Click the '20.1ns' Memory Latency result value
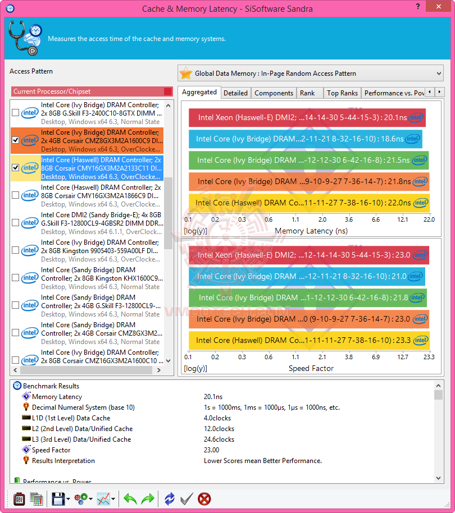Image resolution: width=455 pixels, height=513 pixels. [x=213, y=396]
